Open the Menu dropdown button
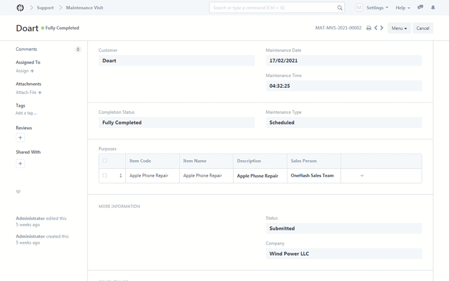The height and width of the screenshot is (281, 449). pyautogui.click(x=399, y=28)
